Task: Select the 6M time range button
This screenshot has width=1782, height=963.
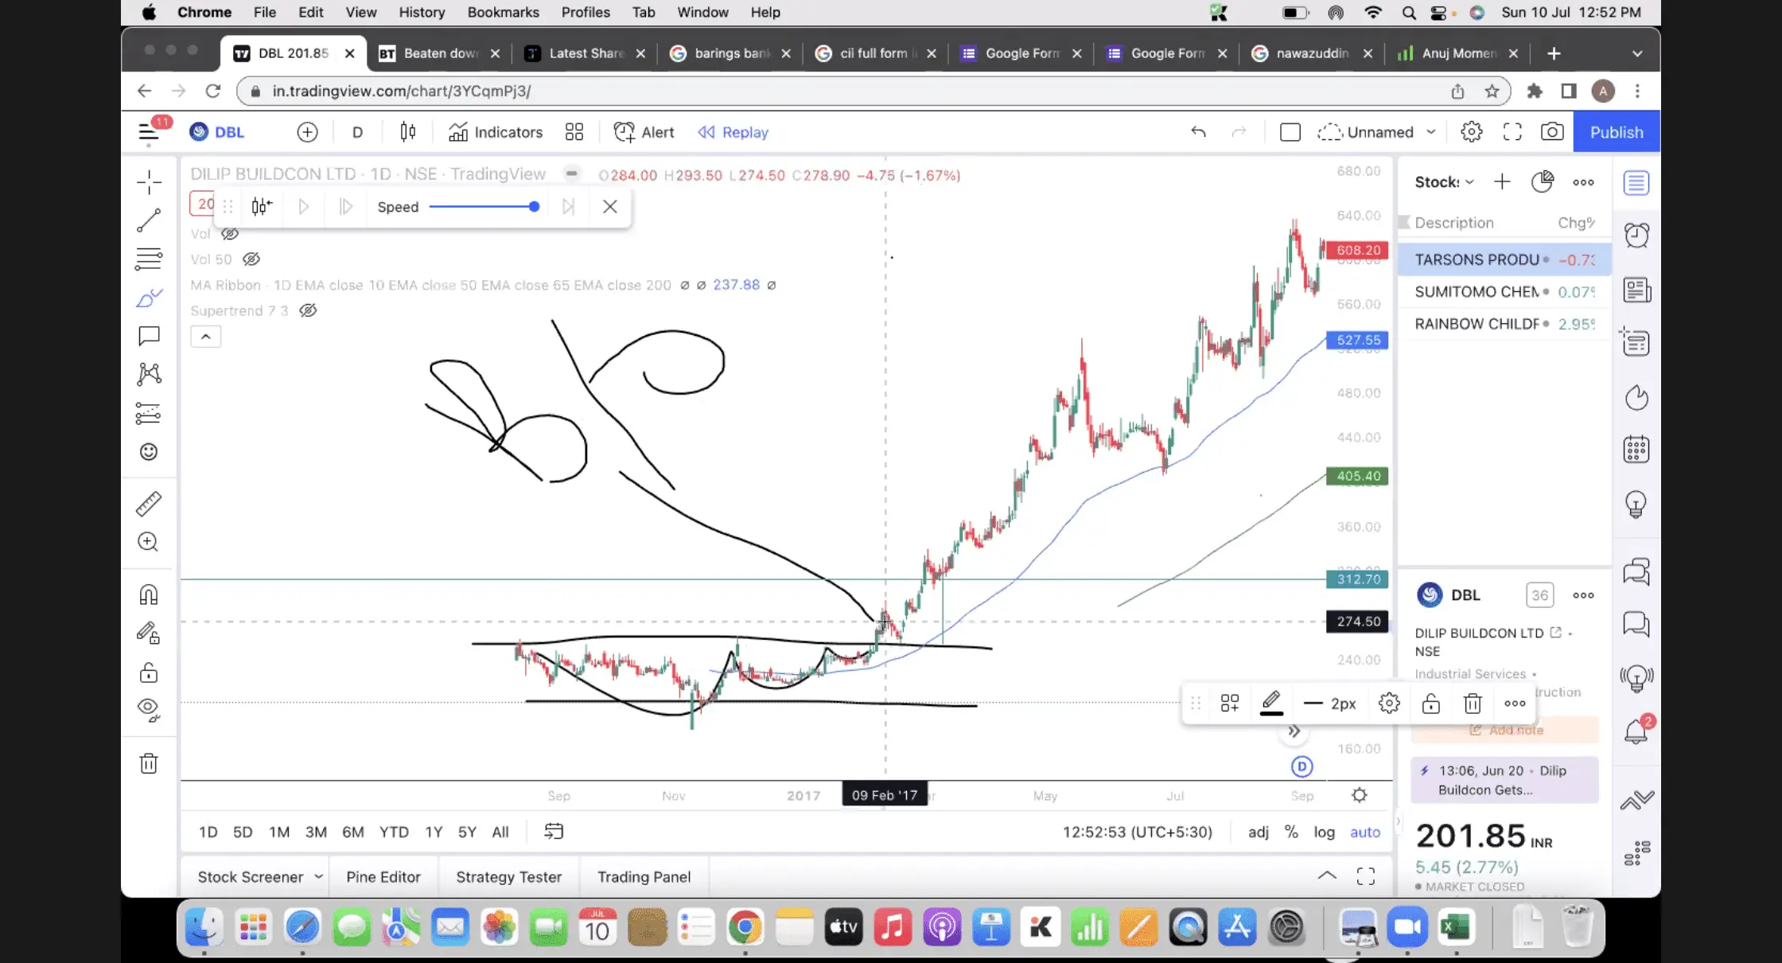Action: [352, 832]
